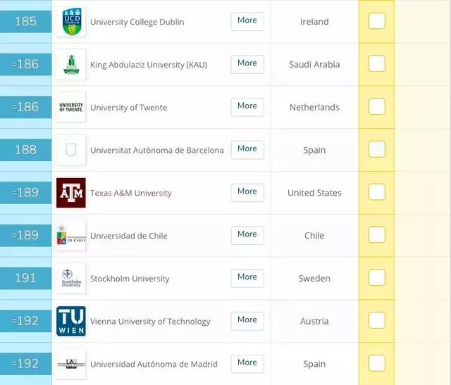Click Universidad Autónoma de Madrid logo
451x385 pixels.
click(71, 364)
